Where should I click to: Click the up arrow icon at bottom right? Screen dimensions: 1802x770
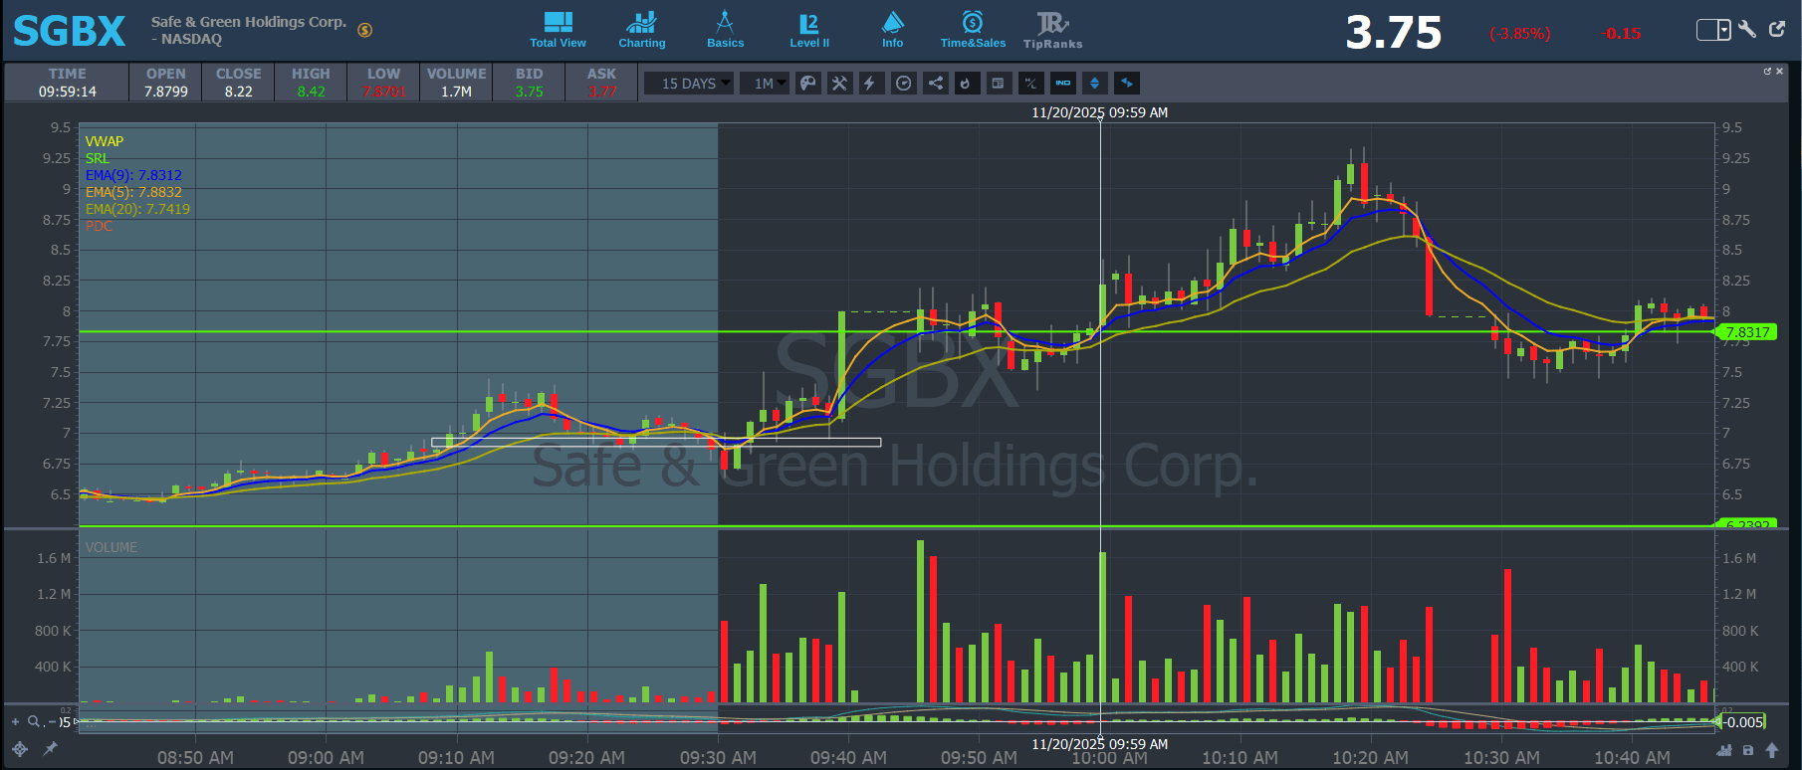[1772, 750]
